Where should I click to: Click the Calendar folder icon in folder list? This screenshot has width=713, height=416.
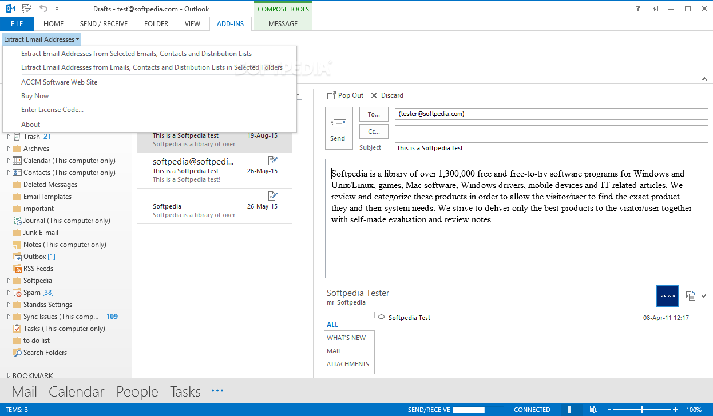click(x=17, y=161)
